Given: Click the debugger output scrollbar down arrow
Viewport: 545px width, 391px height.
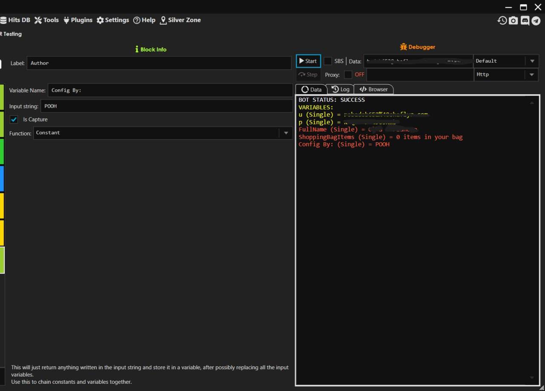Looking at the screenshot, I should [532, 378].
